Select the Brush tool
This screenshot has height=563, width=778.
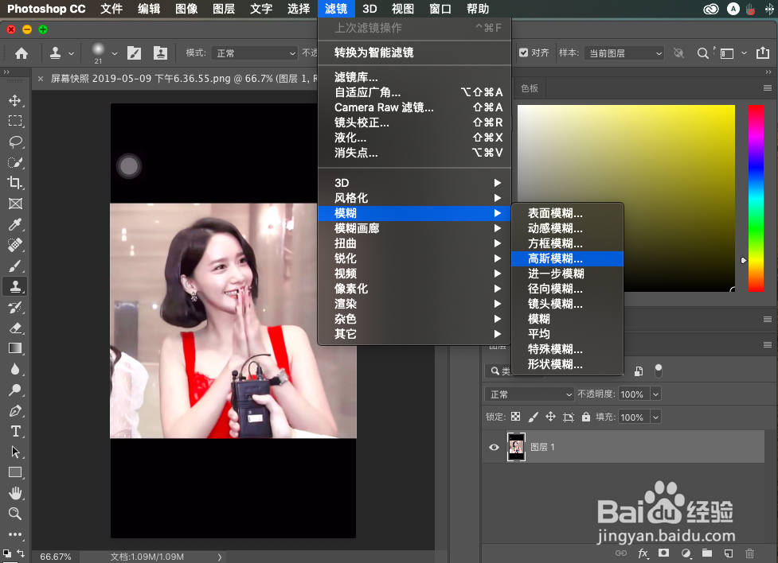tap(15, 266)
